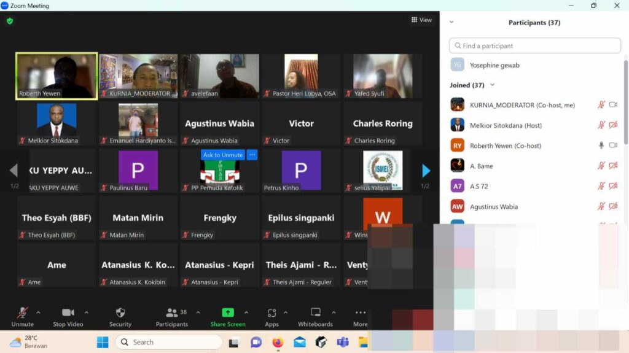Screen dimensions: 629x353
Task: Click the green encryption shield icon
Action: point(9,21)
